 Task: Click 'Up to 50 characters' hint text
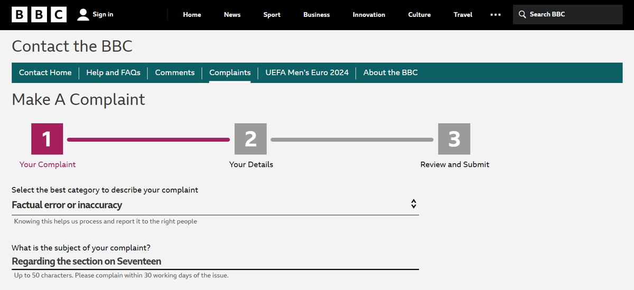[x=121, y=276]
